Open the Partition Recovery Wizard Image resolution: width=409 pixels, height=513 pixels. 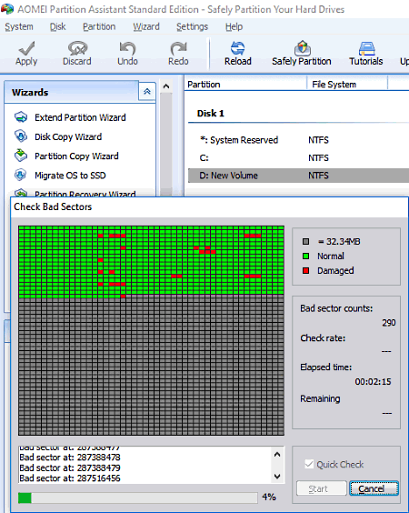[85, 194]
